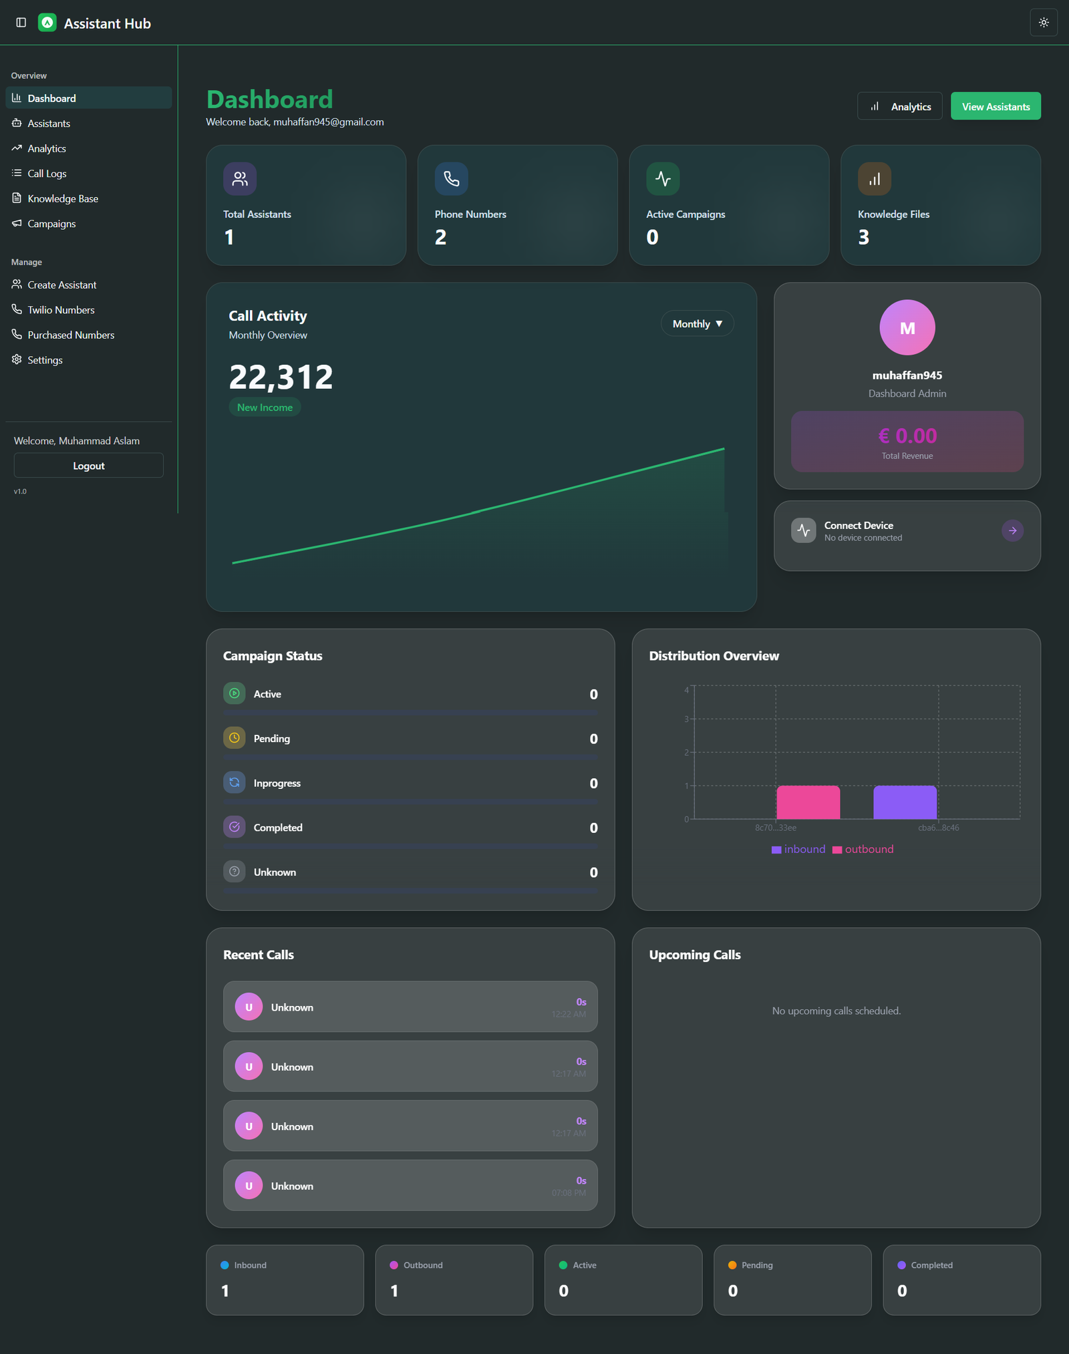1069x1354 pixels.
Task: Open the Monthly period dropdown
Action: (x=697, y=324)
